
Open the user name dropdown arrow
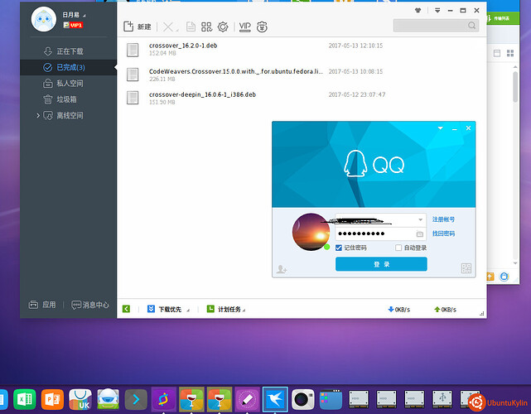84,16
